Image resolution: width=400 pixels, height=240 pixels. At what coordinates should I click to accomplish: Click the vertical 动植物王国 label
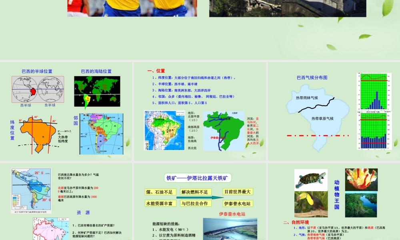337,195
